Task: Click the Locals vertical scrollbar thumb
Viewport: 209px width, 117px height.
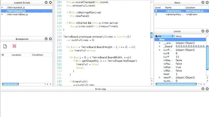Action: click(x=208, y=58)
